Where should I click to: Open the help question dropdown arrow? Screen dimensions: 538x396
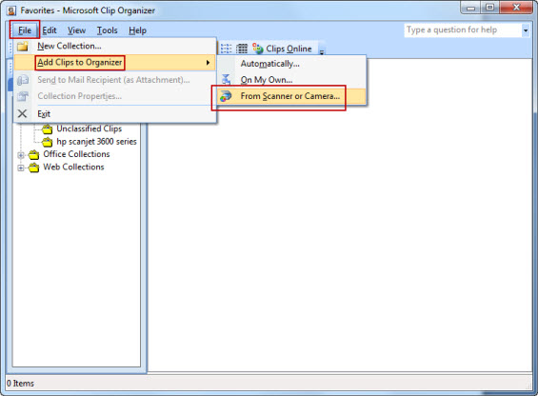[526, 30]
